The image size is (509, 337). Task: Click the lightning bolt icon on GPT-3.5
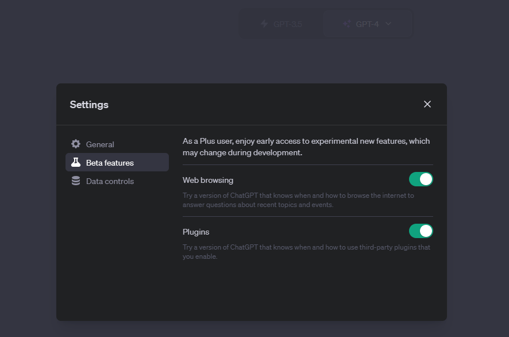click(264, 24)
